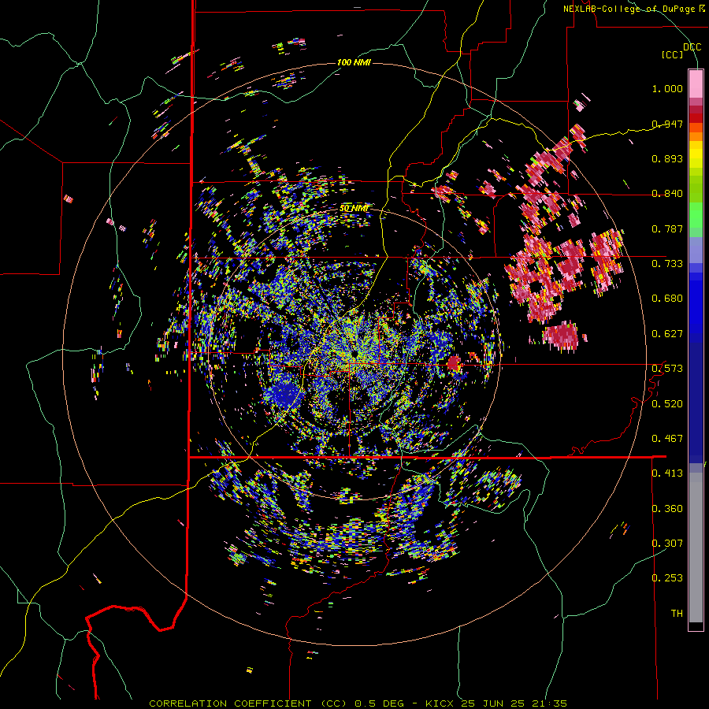The height and width of the screenshot is (709, 709).
Task: Click the 0.307 scale value
Action: click(x=667, y=543)
